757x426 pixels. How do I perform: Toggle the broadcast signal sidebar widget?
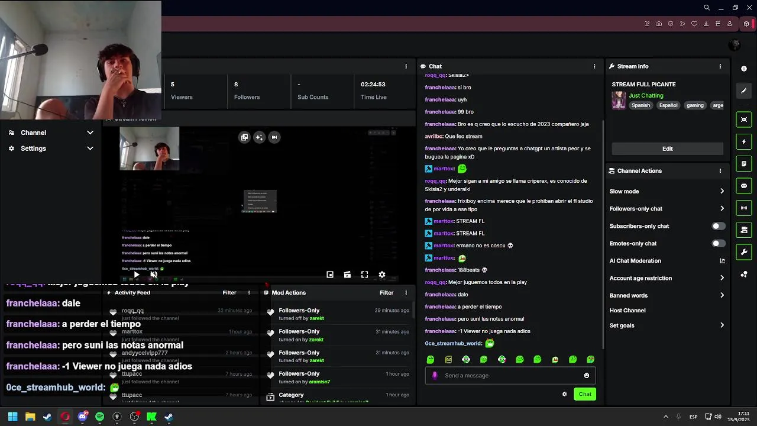[x=744, y=208]
